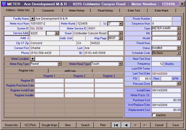Click the diamond icon beside Facility Name
Viewport: 186px width, 130px height.
[x=33, y=19]
